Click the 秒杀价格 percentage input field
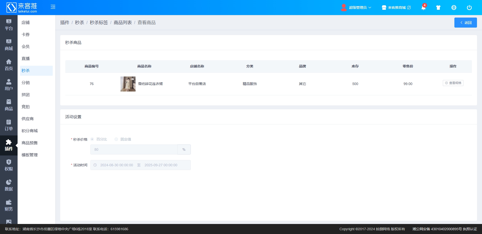The image size is (482, 234). click(134, 149)
